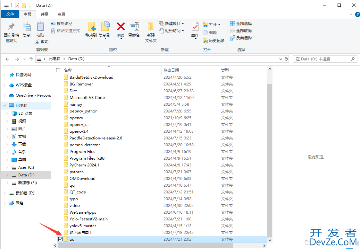Screen dimensions: 360x249
Task: Expand the WPS云盘 tree node
Action: 4,85
